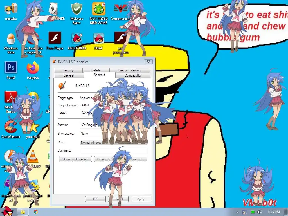Open the Previous Versions tab

[130, 70]
